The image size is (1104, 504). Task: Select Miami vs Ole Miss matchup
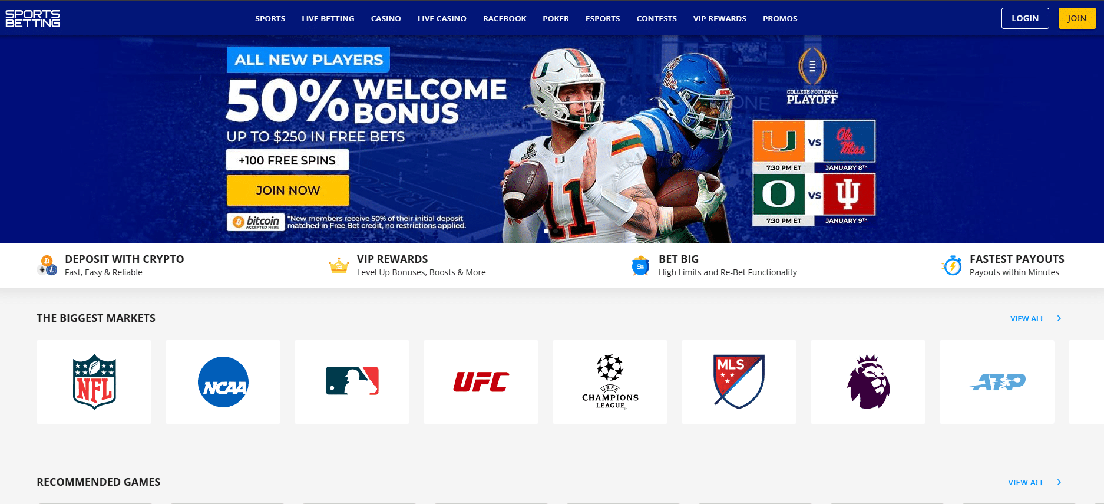point(814,146)
